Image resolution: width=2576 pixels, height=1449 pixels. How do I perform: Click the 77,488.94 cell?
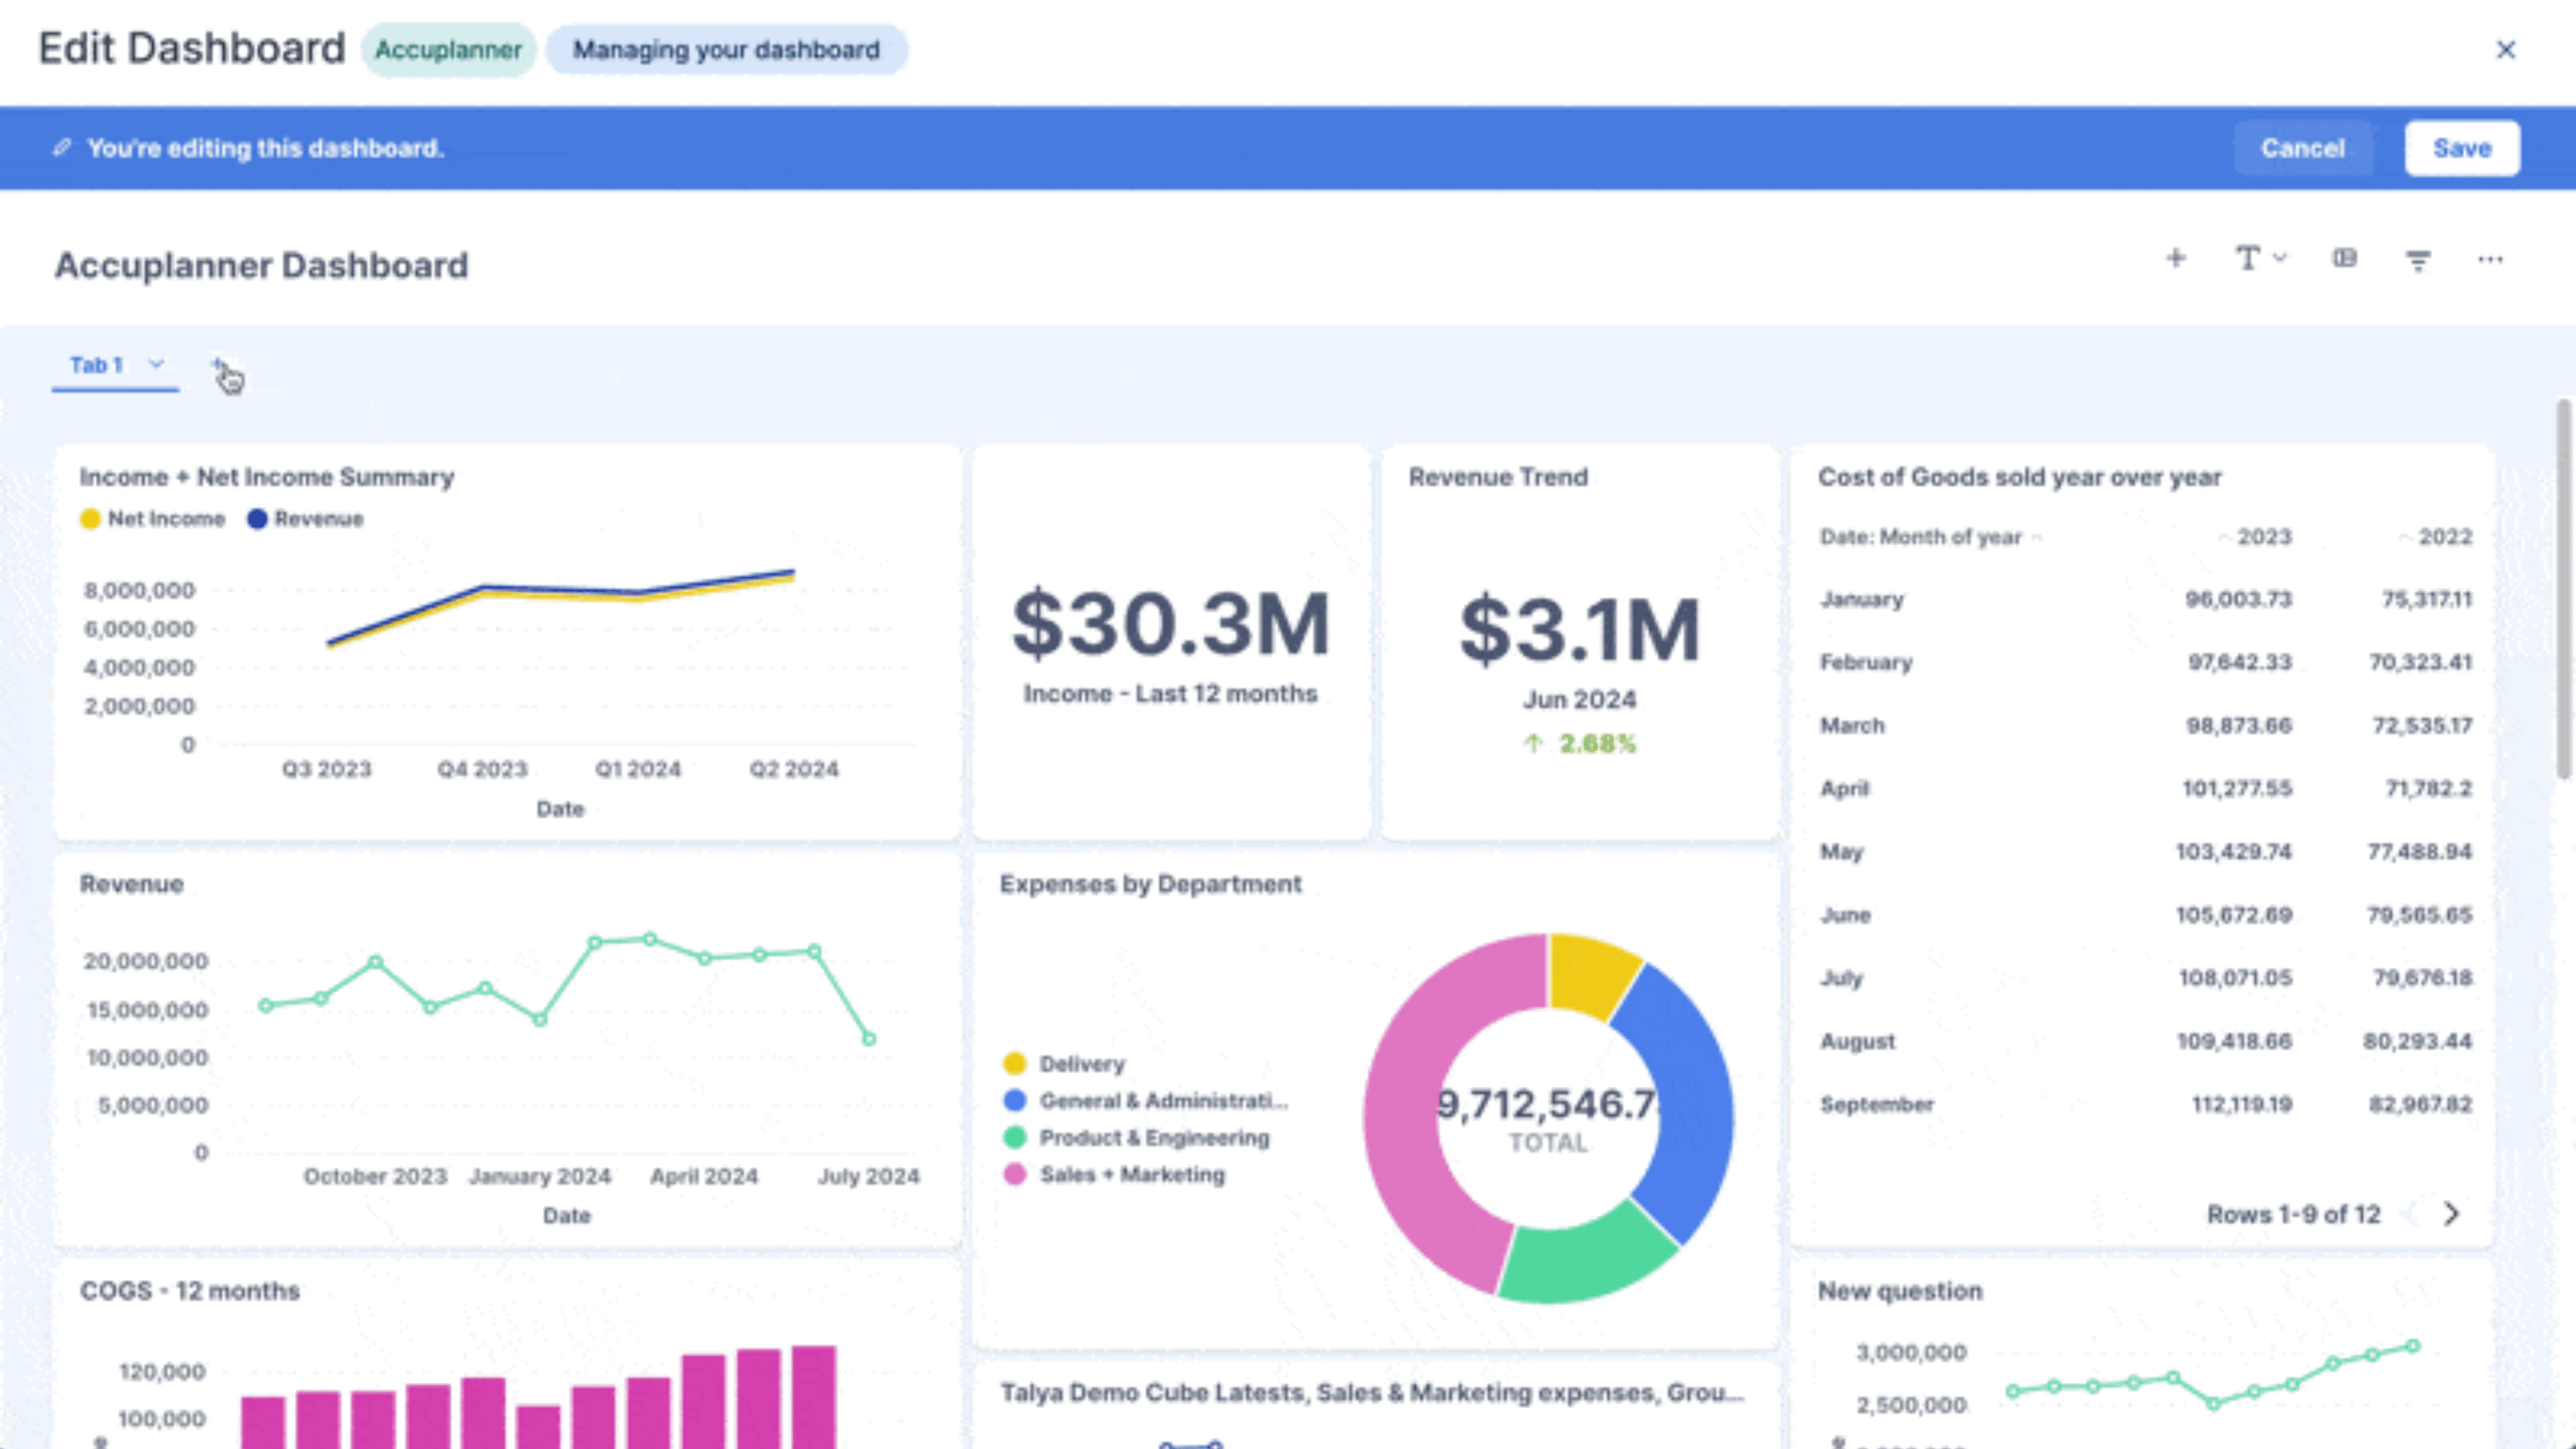click(2419, 851)
